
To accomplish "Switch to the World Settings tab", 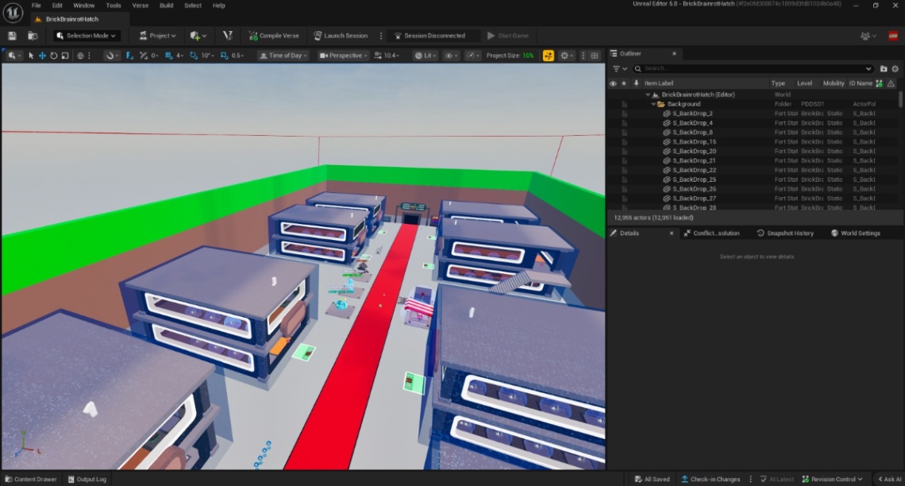I will click(x=860, y=233).
